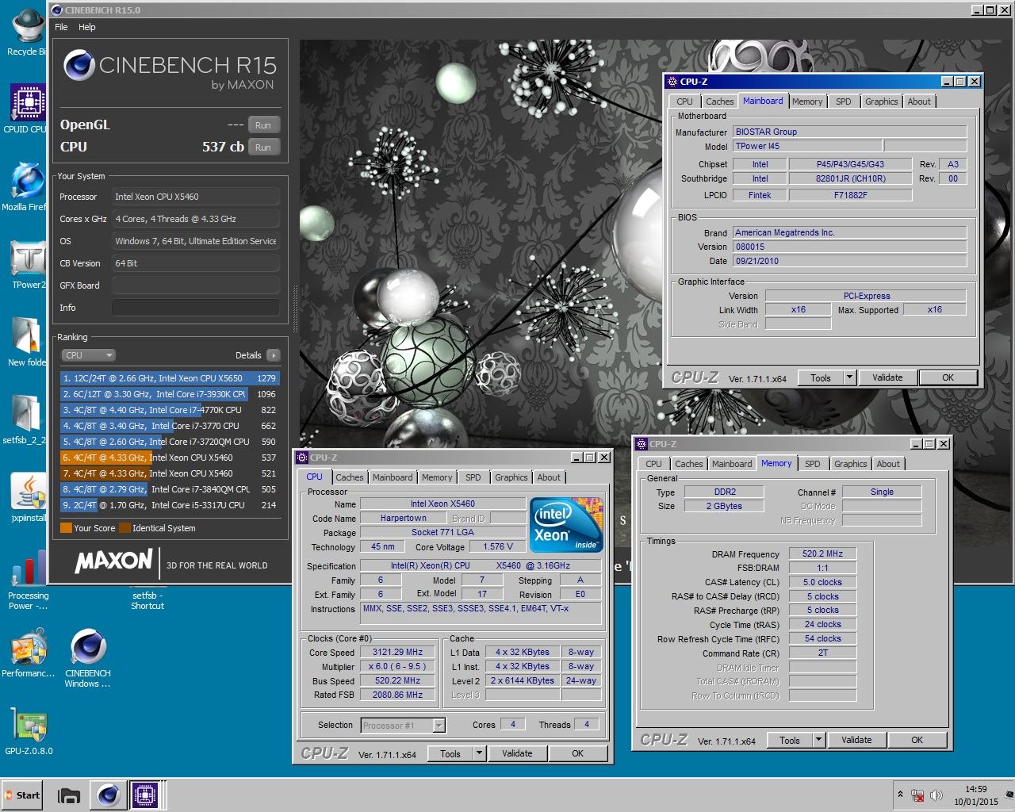Click the volume speaker tray icon
This screenshot has width=1015, height=812.
click(x=936, y=795)
